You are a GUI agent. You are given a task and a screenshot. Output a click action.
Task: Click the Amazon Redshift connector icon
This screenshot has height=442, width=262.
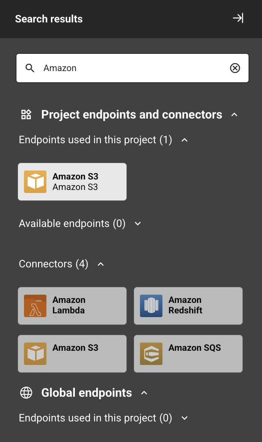point(151,306)
